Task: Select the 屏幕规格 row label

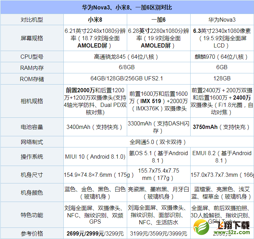Action: pyautogui.click(x=32, y=38)
